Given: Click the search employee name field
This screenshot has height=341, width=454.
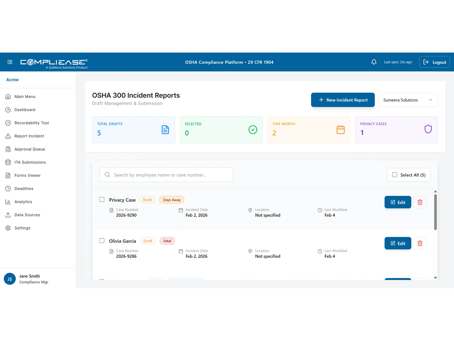Looking at the screenshot, I should click(x=166, y=174).
